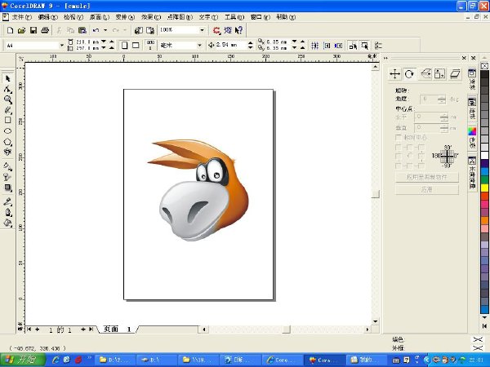The height and width of the screenshot is (367, 490).
Task: Click the Open file icon
Action: [x=21, y=30]
